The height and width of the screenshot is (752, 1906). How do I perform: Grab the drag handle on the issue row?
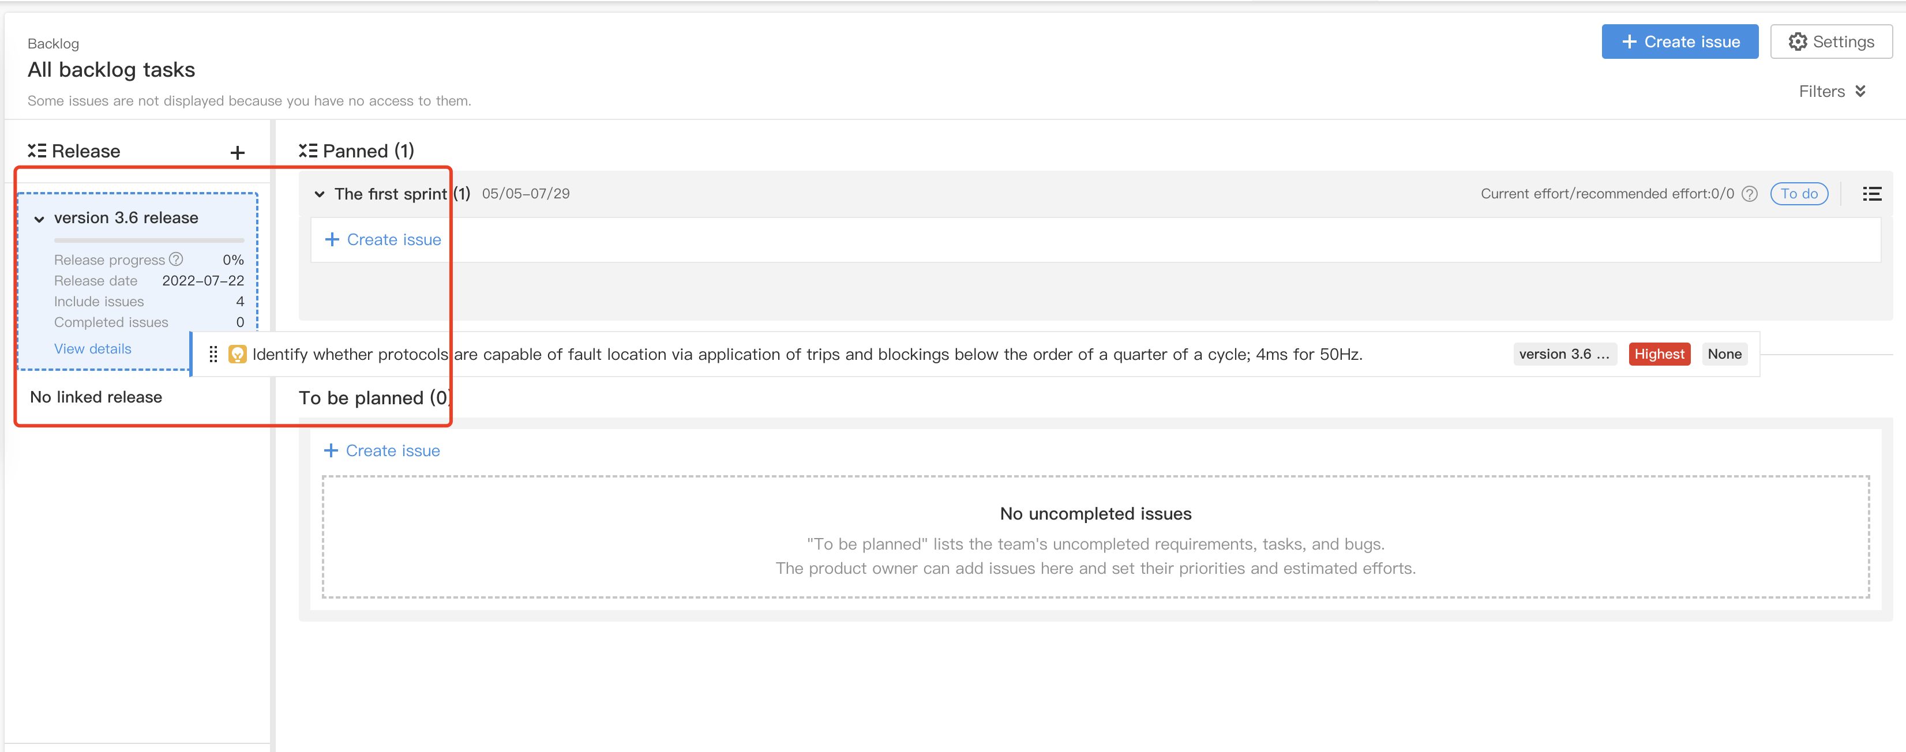pyautogui.click(x=213, y=354)
